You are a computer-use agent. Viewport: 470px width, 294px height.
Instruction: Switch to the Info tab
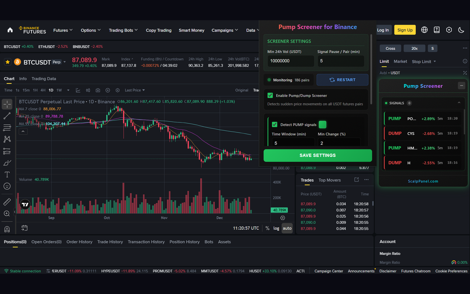tap(23, 79)
